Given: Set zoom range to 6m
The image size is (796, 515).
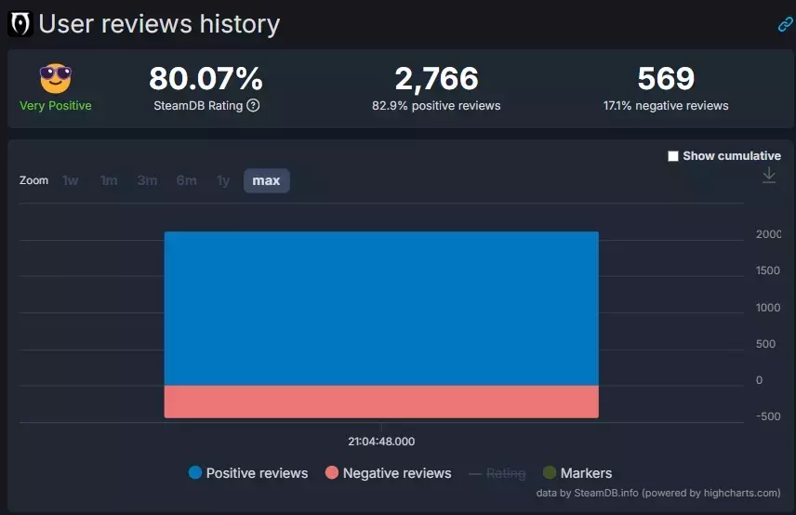Looking at the screenshot, I should pyautogui.click(x=186, y=180).
